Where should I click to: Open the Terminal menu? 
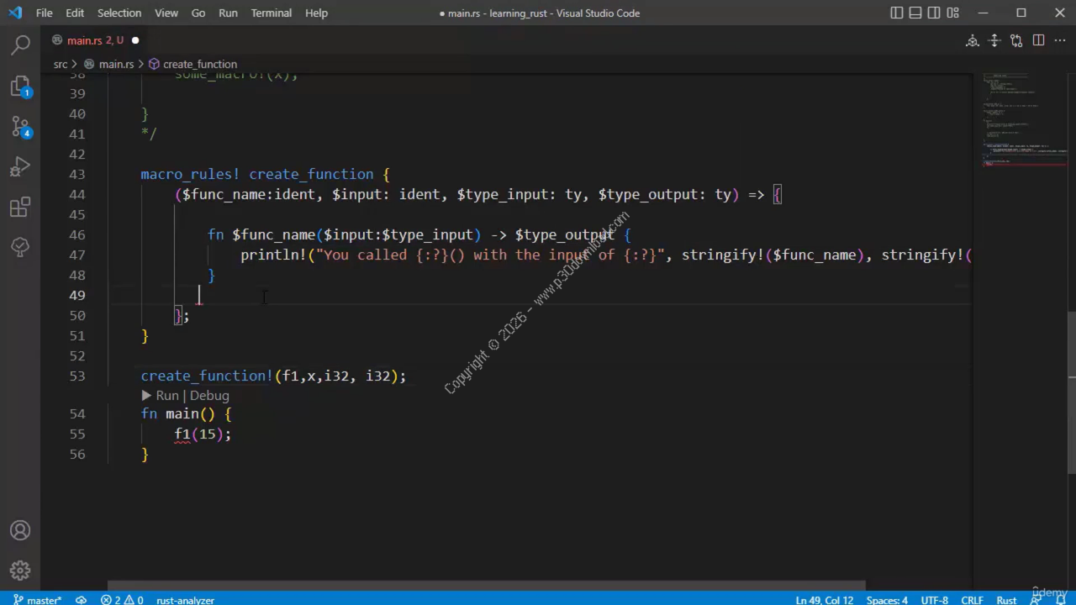[272, 13]
